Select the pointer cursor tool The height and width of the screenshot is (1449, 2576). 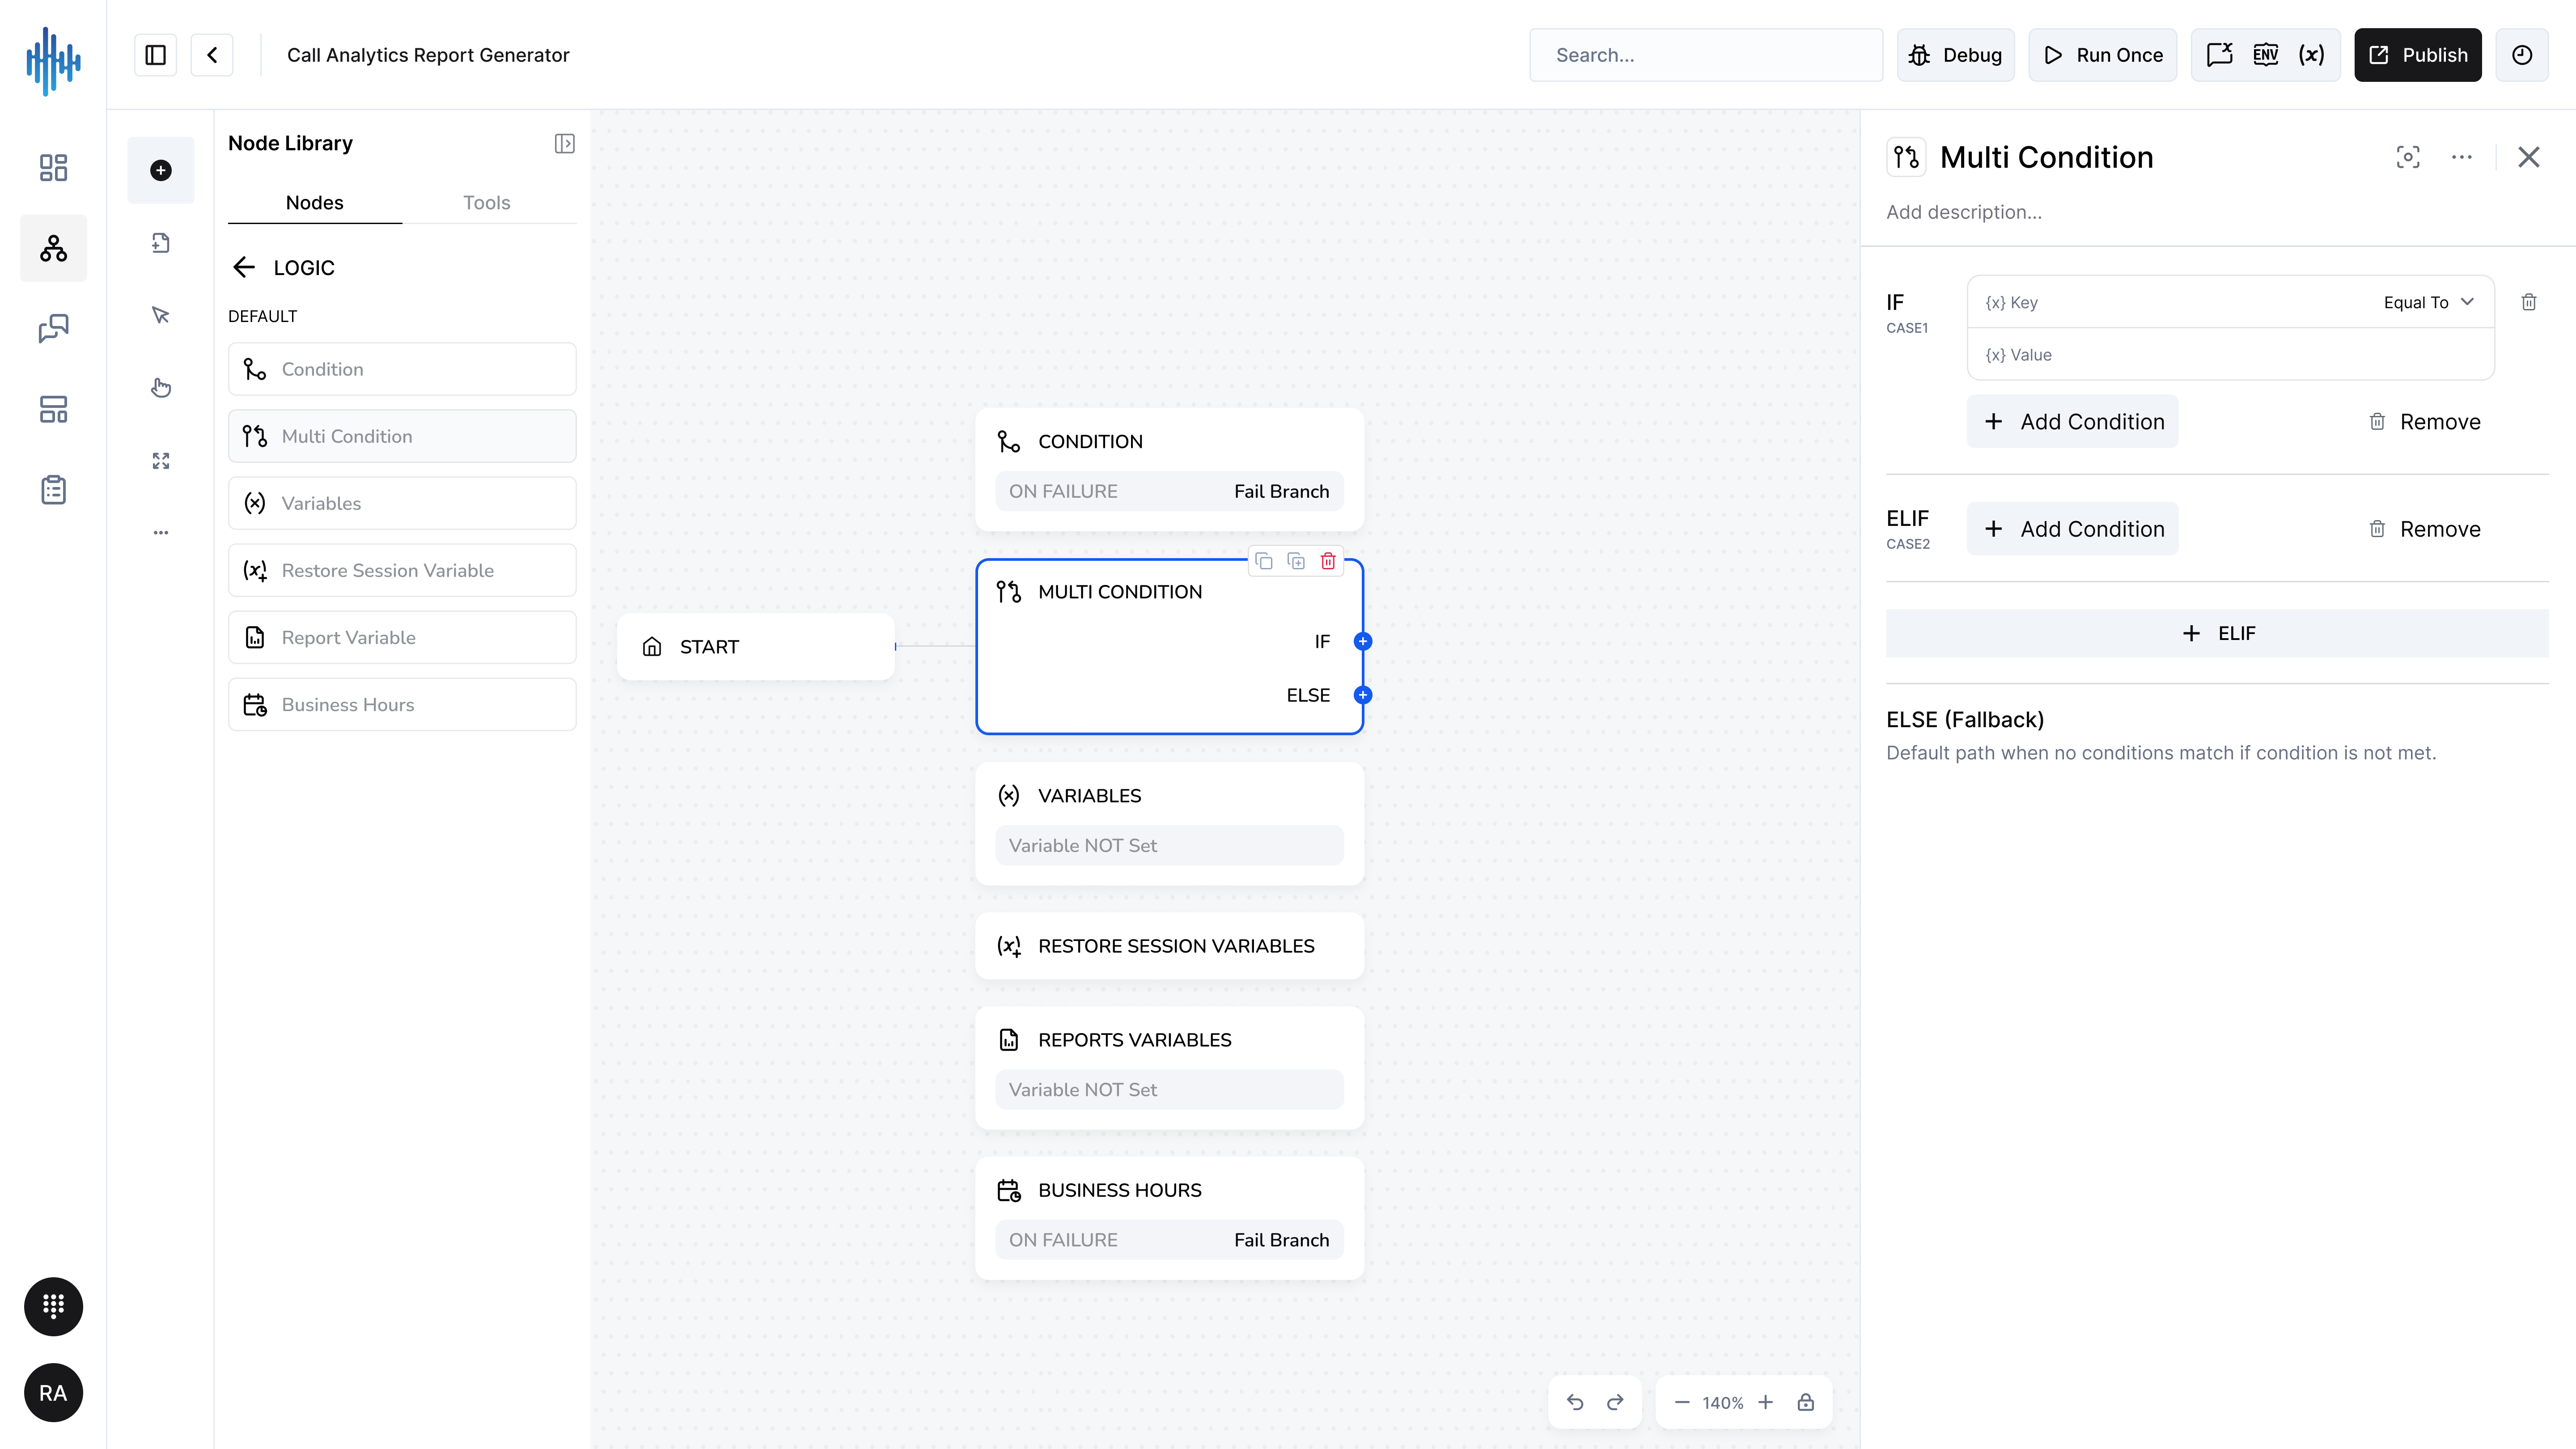[161, 315]
